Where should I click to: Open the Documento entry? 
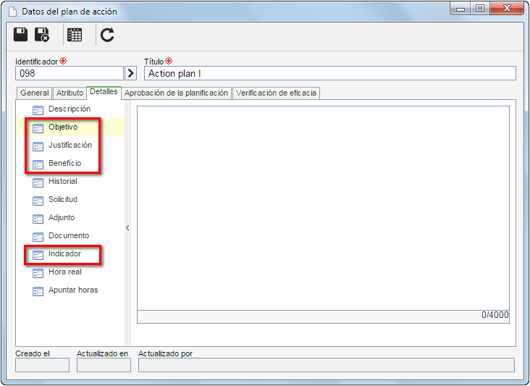pyautogui.click(x=69, y=235)
